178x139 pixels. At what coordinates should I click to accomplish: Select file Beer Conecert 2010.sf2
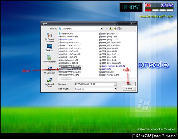pos(70,45)
